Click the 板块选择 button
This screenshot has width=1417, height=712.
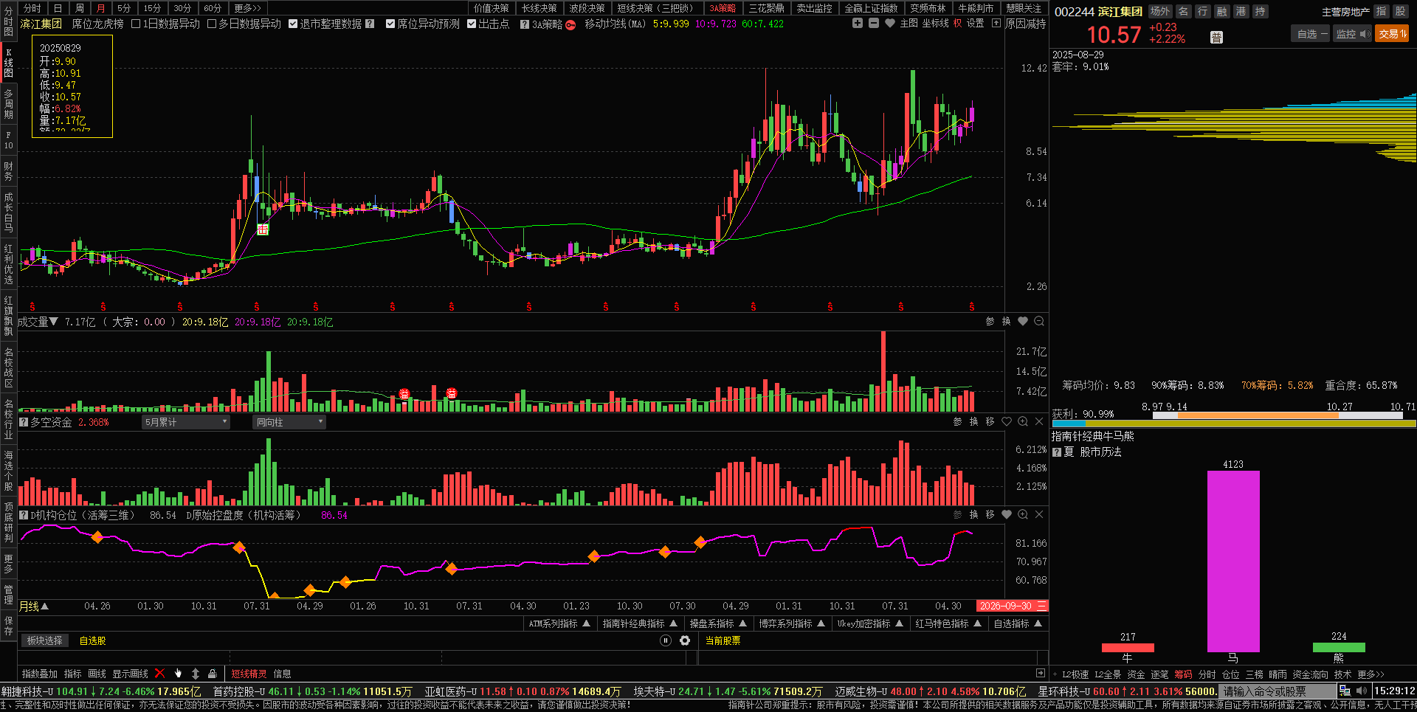pyautogui.click(x=45, y=640)
